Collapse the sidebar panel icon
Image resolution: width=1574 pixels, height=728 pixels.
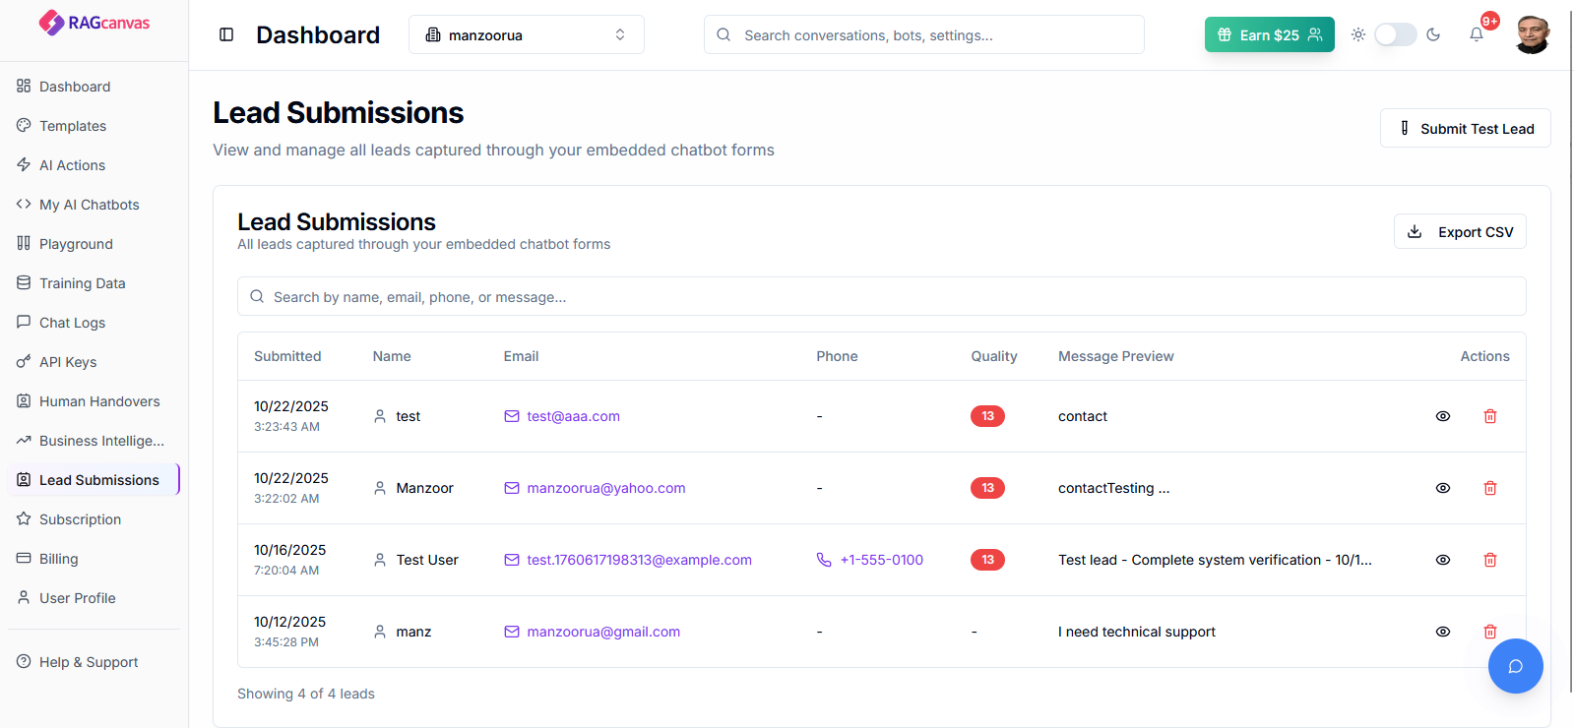226,34
